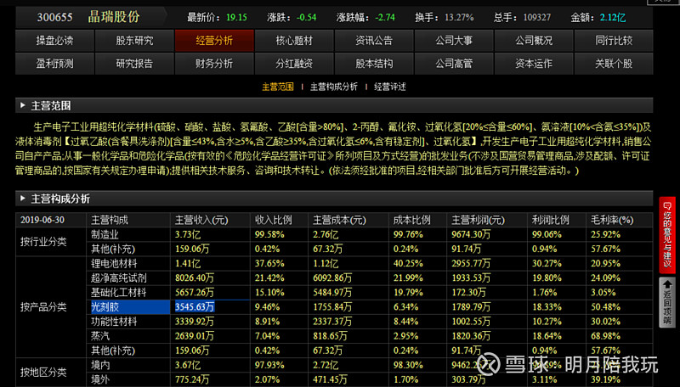Open the red 您的意见与建议 feedback button
This screenshot has width=680, height=387.
pyautogui.click(x=667, y=234)
